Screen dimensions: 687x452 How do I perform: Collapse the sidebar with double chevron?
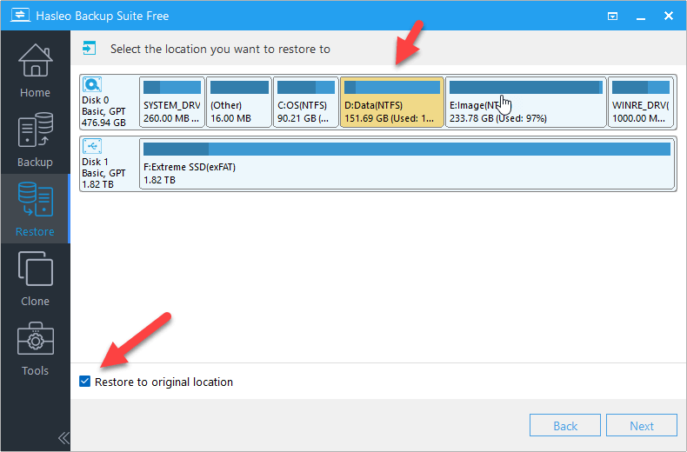(63, 437)
